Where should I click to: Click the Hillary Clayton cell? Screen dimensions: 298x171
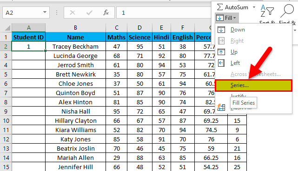pos(75,120)
